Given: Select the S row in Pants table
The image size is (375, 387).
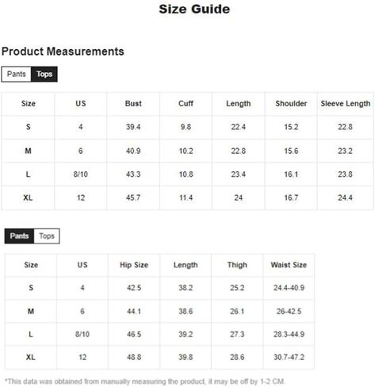Looking at the screenshot, I should point(159,288).
